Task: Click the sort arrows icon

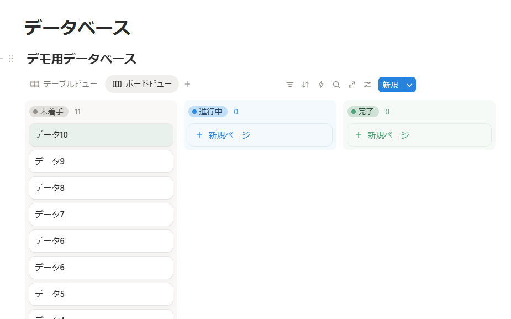Action: tap(305, 85)
